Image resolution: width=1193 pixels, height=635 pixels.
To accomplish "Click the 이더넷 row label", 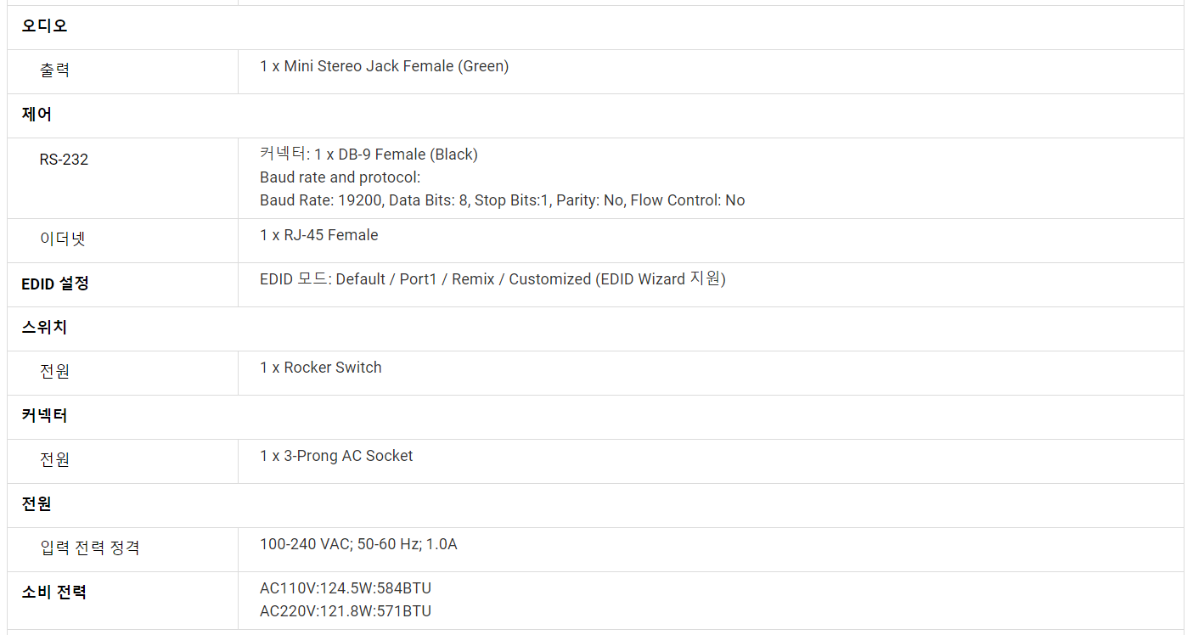I will coord(63,239).
